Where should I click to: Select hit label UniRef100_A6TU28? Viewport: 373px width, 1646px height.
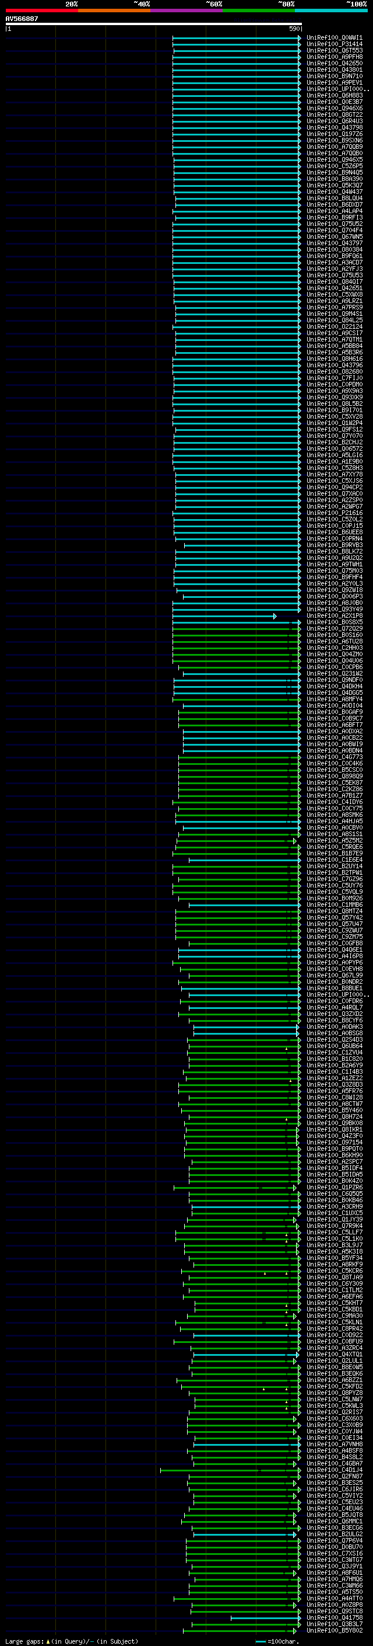334,642
